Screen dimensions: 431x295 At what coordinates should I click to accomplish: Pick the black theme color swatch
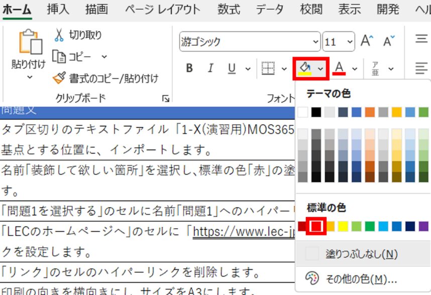coord(316,112)
